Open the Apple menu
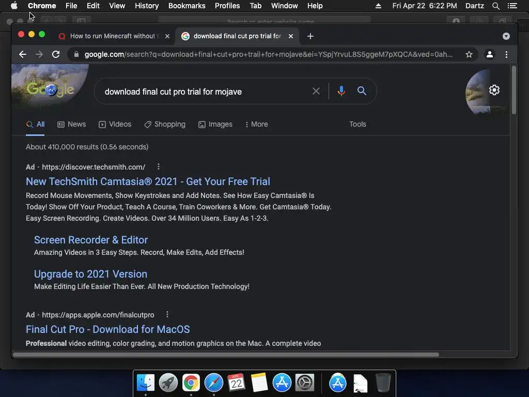 pyautogui.click(x=14, y=6)
